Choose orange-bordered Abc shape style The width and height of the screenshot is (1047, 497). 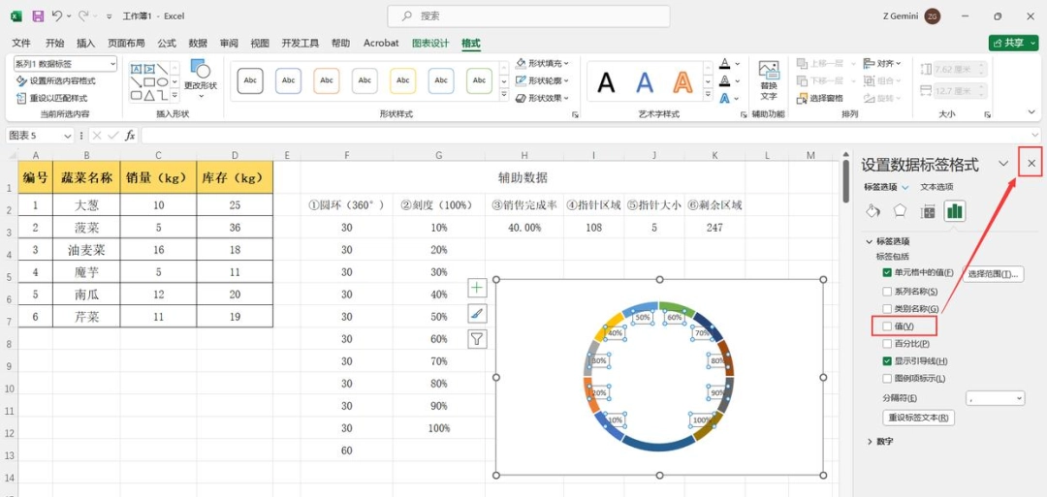coord(327,80)
